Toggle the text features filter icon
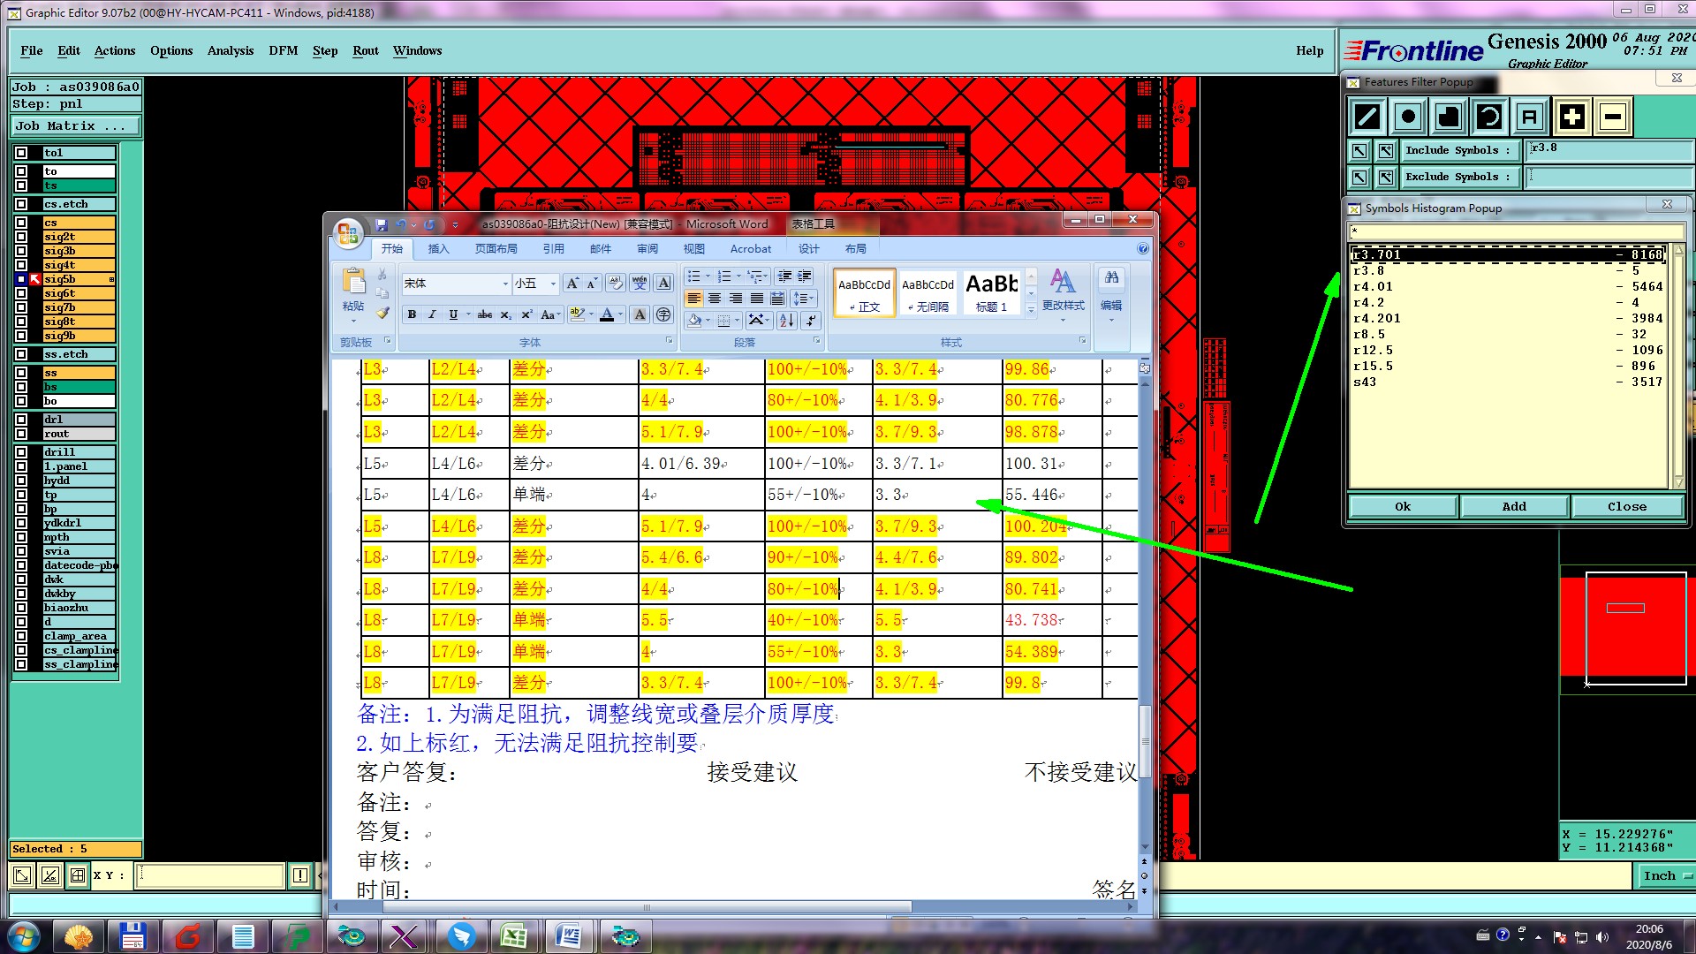This screenshot has height=954, width=1696. click(1530, 117)
